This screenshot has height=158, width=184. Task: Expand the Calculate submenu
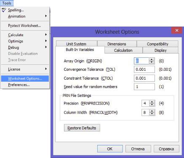[25, 35]
